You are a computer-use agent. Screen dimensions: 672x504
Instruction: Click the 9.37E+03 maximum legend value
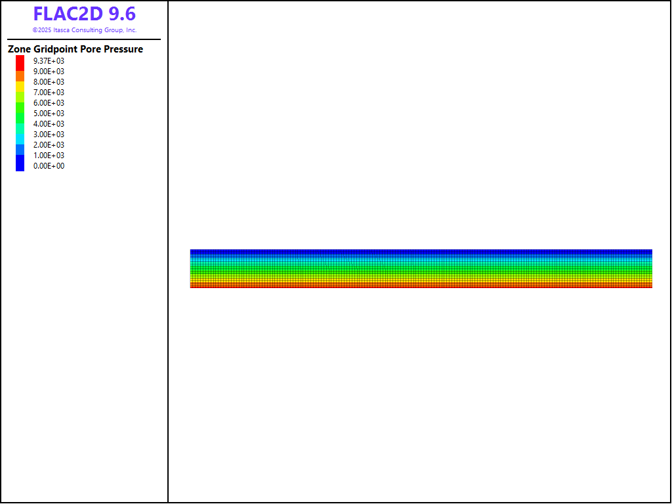49,61
